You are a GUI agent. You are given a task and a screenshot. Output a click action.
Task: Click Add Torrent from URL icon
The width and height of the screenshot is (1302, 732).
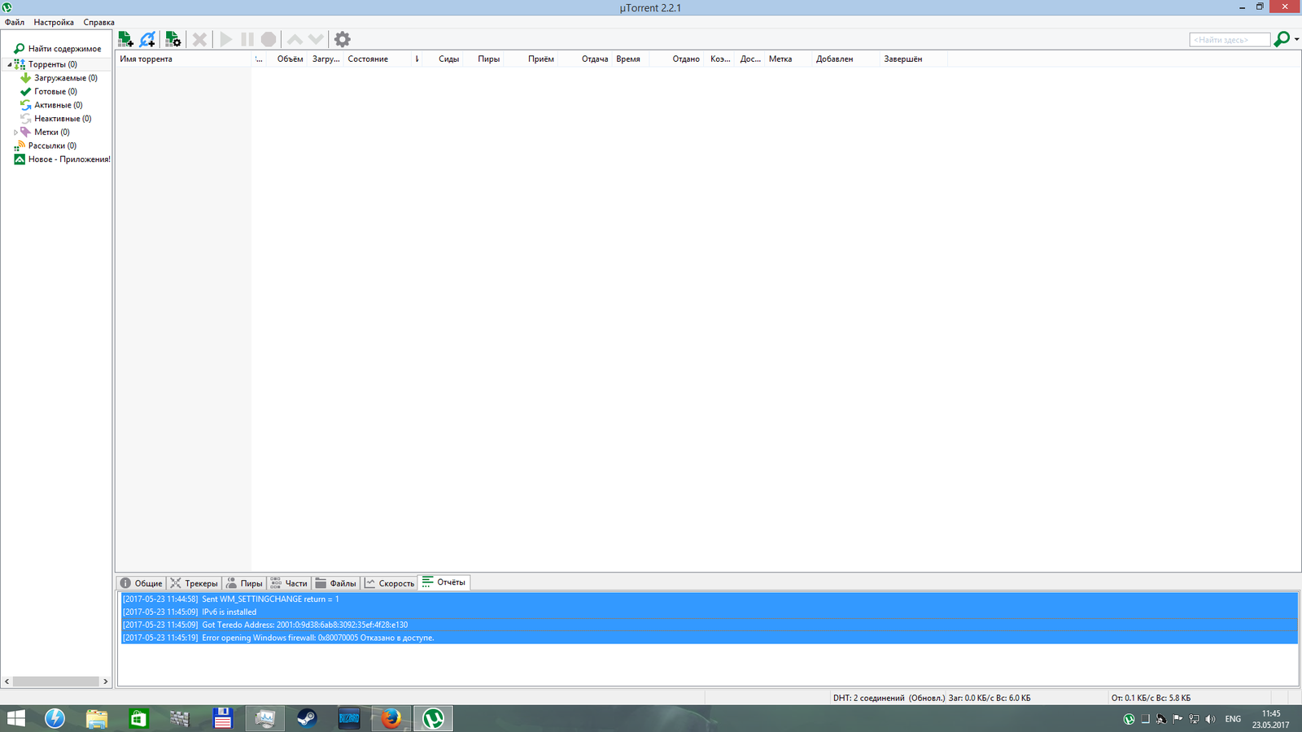tap(147, 39)
